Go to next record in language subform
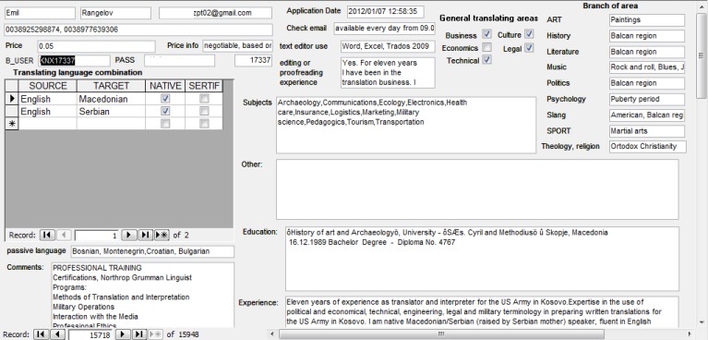 (x=129, y=235)
